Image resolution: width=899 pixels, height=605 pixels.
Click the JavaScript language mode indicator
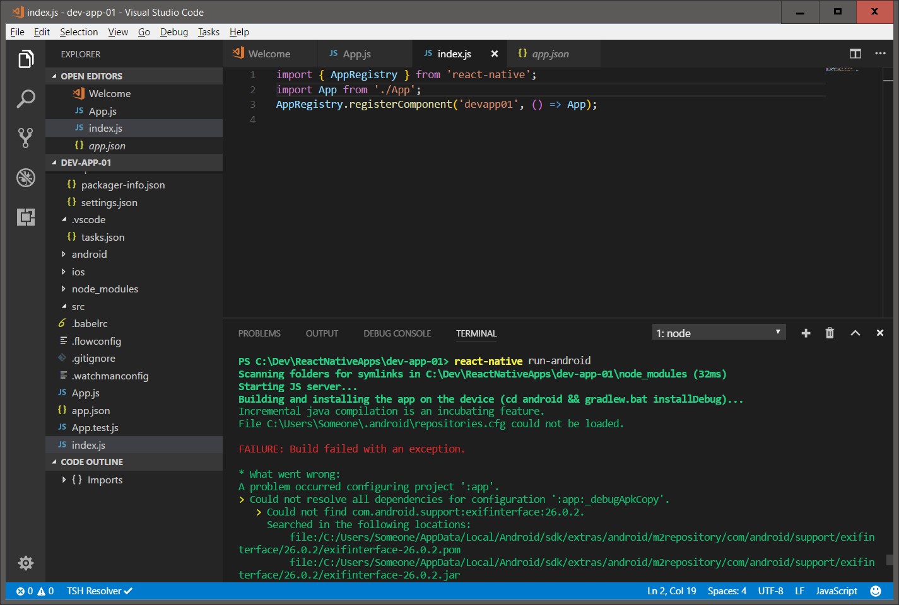coord(836,591)
